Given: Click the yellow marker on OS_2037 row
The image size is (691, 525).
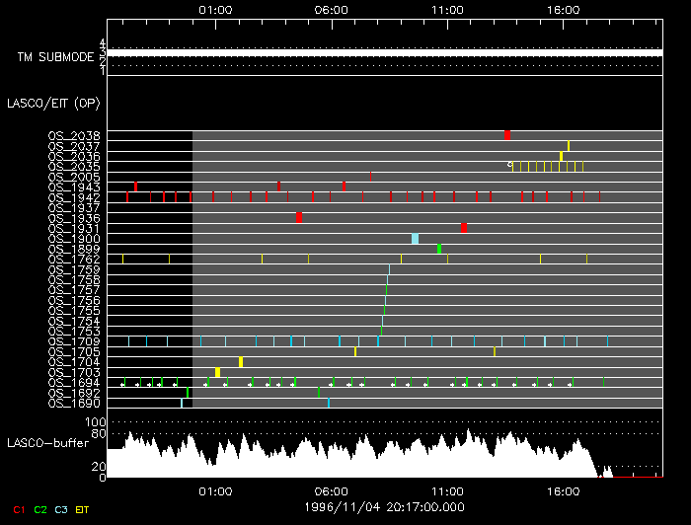Looking at the screenshot, I should (569, 146).
